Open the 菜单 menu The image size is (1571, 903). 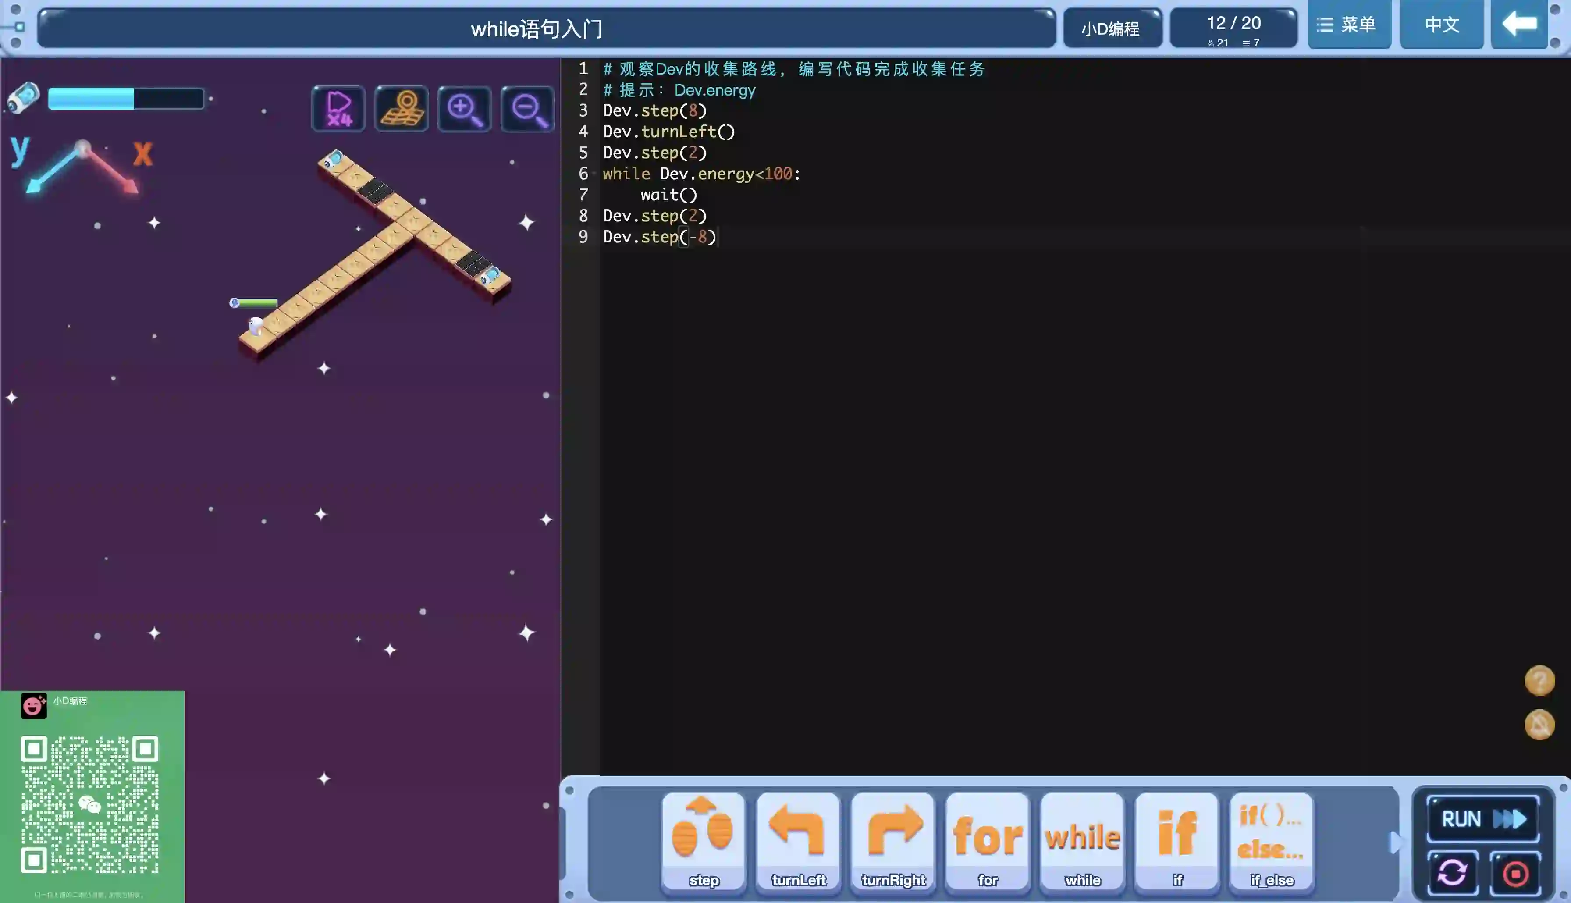(x=1348, y=25)
